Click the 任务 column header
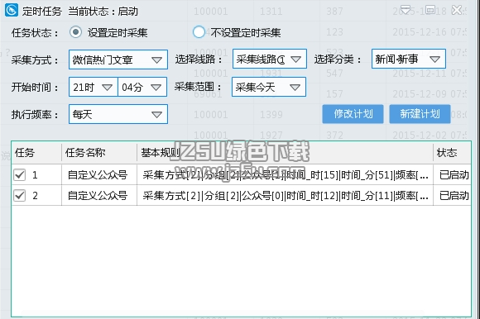The image size is (480, 319). coord(36,152)
